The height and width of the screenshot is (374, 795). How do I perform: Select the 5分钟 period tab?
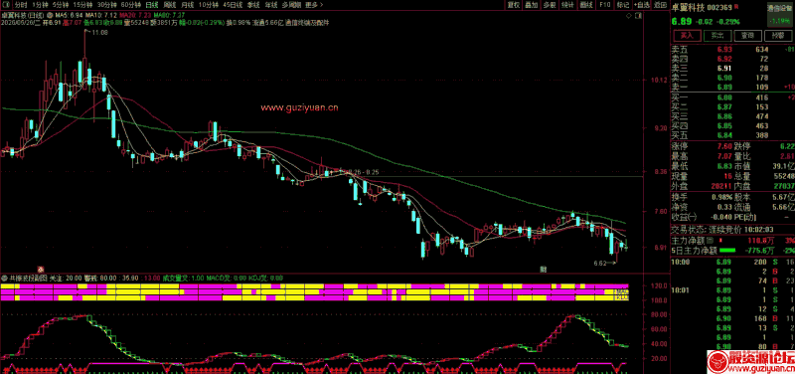tap(61, 5)
